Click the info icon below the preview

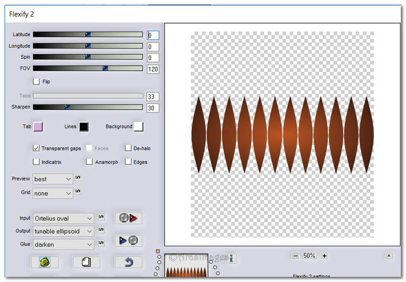232,259
